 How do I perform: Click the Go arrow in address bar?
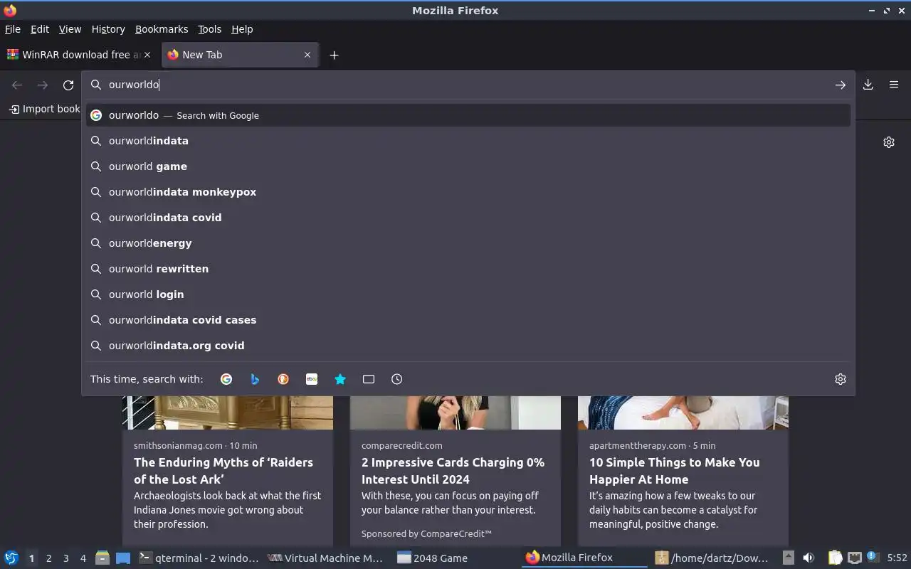point(841,85)
